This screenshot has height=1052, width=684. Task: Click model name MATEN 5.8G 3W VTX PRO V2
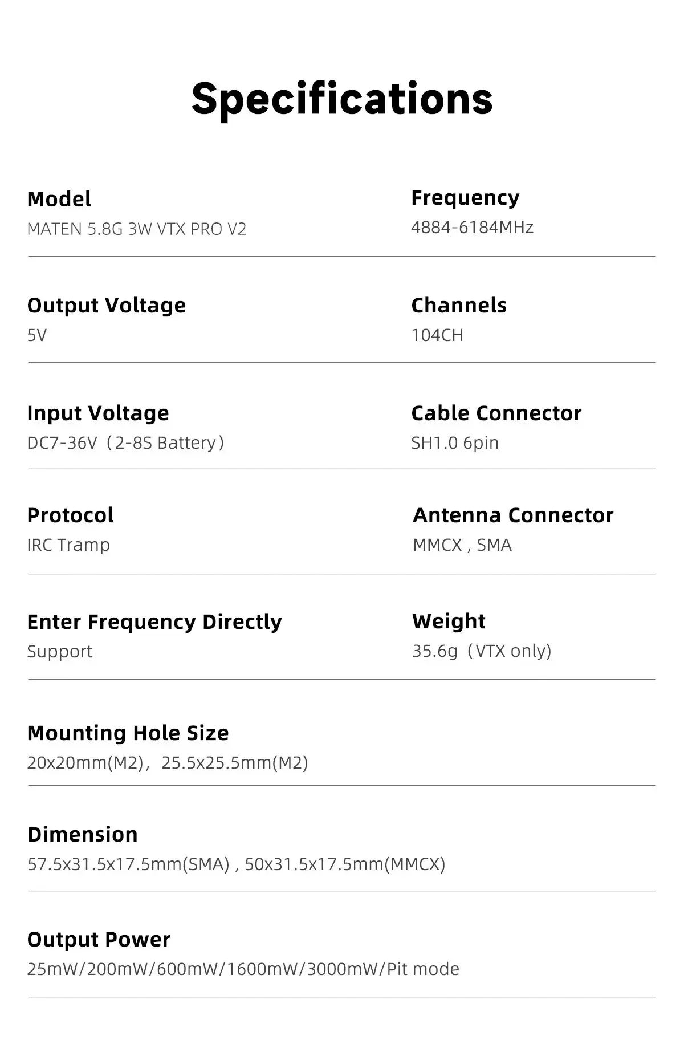(137, 229)
